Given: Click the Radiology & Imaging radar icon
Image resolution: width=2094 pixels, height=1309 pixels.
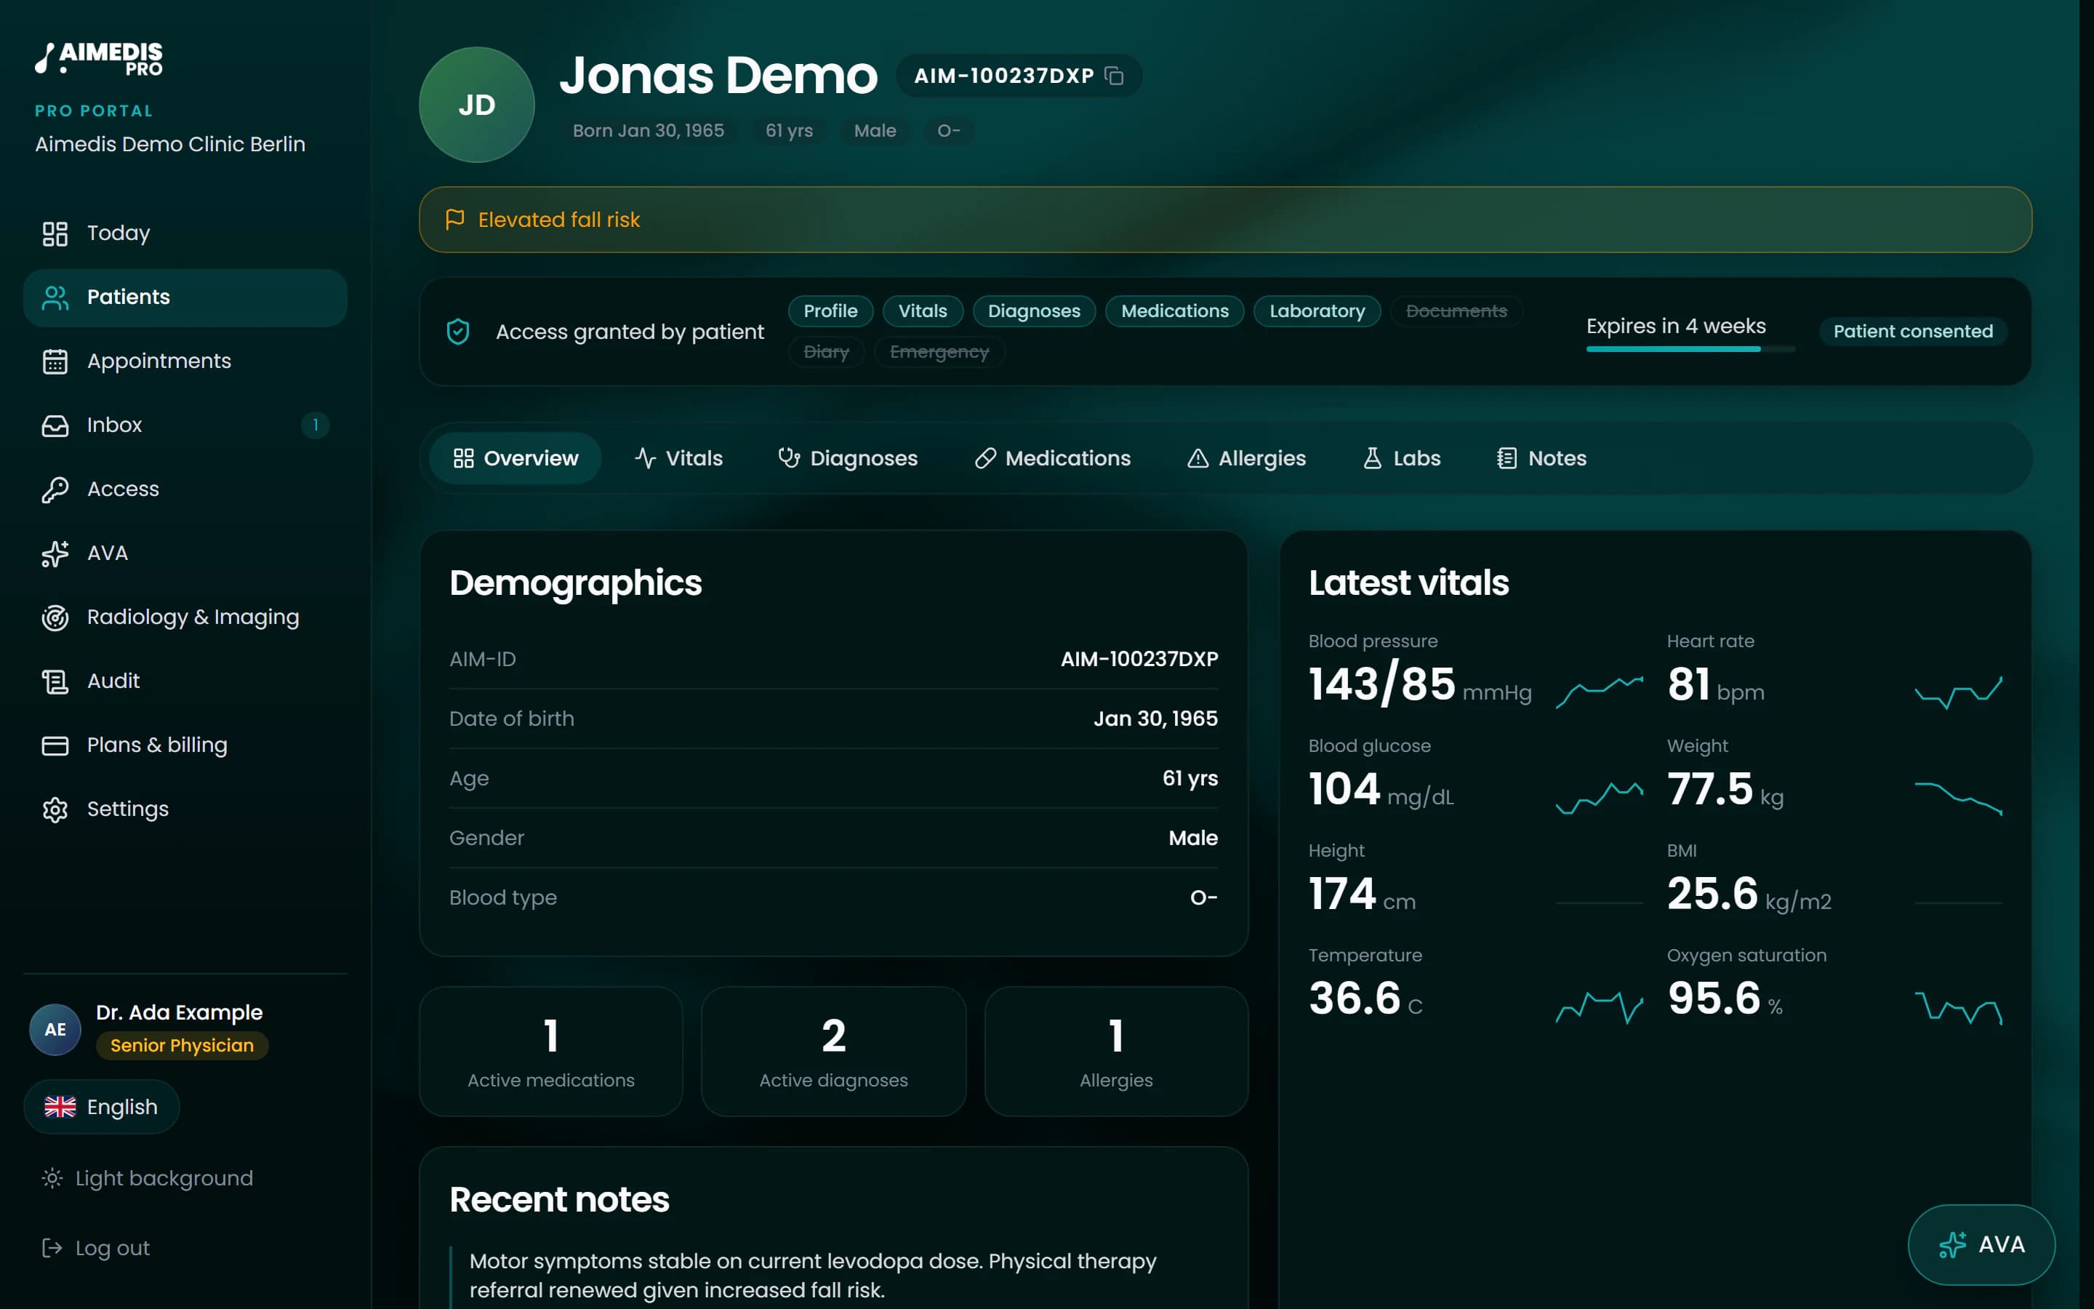Looking at the screenshot, I should click(55, 618).
